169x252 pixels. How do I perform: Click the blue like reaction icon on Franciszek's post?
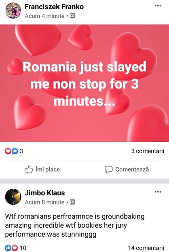pos(15,151)
